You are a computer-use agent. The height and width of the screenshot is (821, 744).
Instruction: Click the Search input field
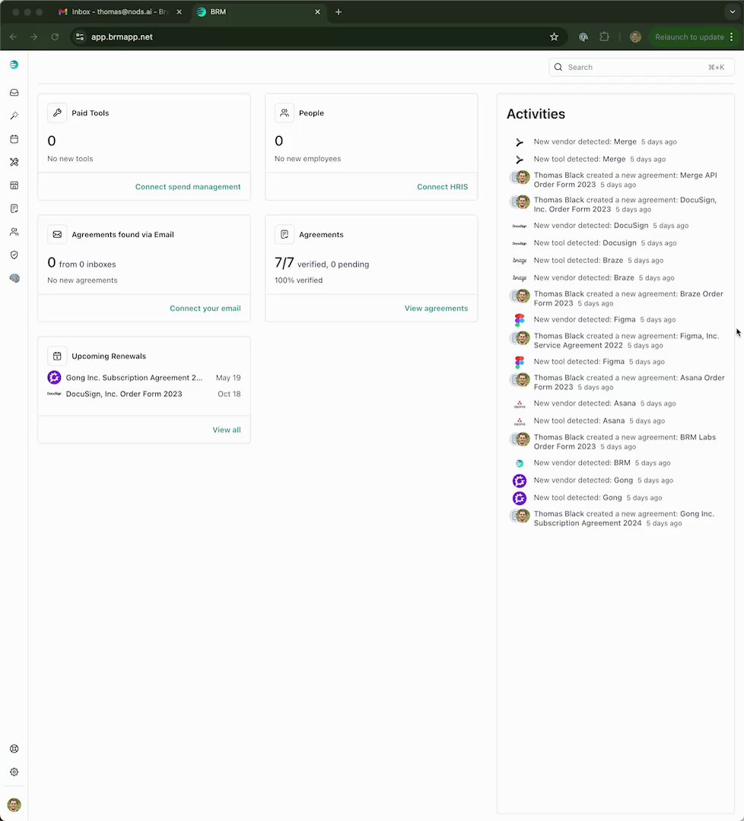coord(641,67)
